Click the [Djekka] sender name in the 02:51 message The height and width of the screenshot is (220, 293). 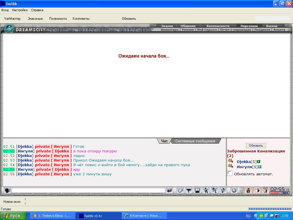point(25,146)
